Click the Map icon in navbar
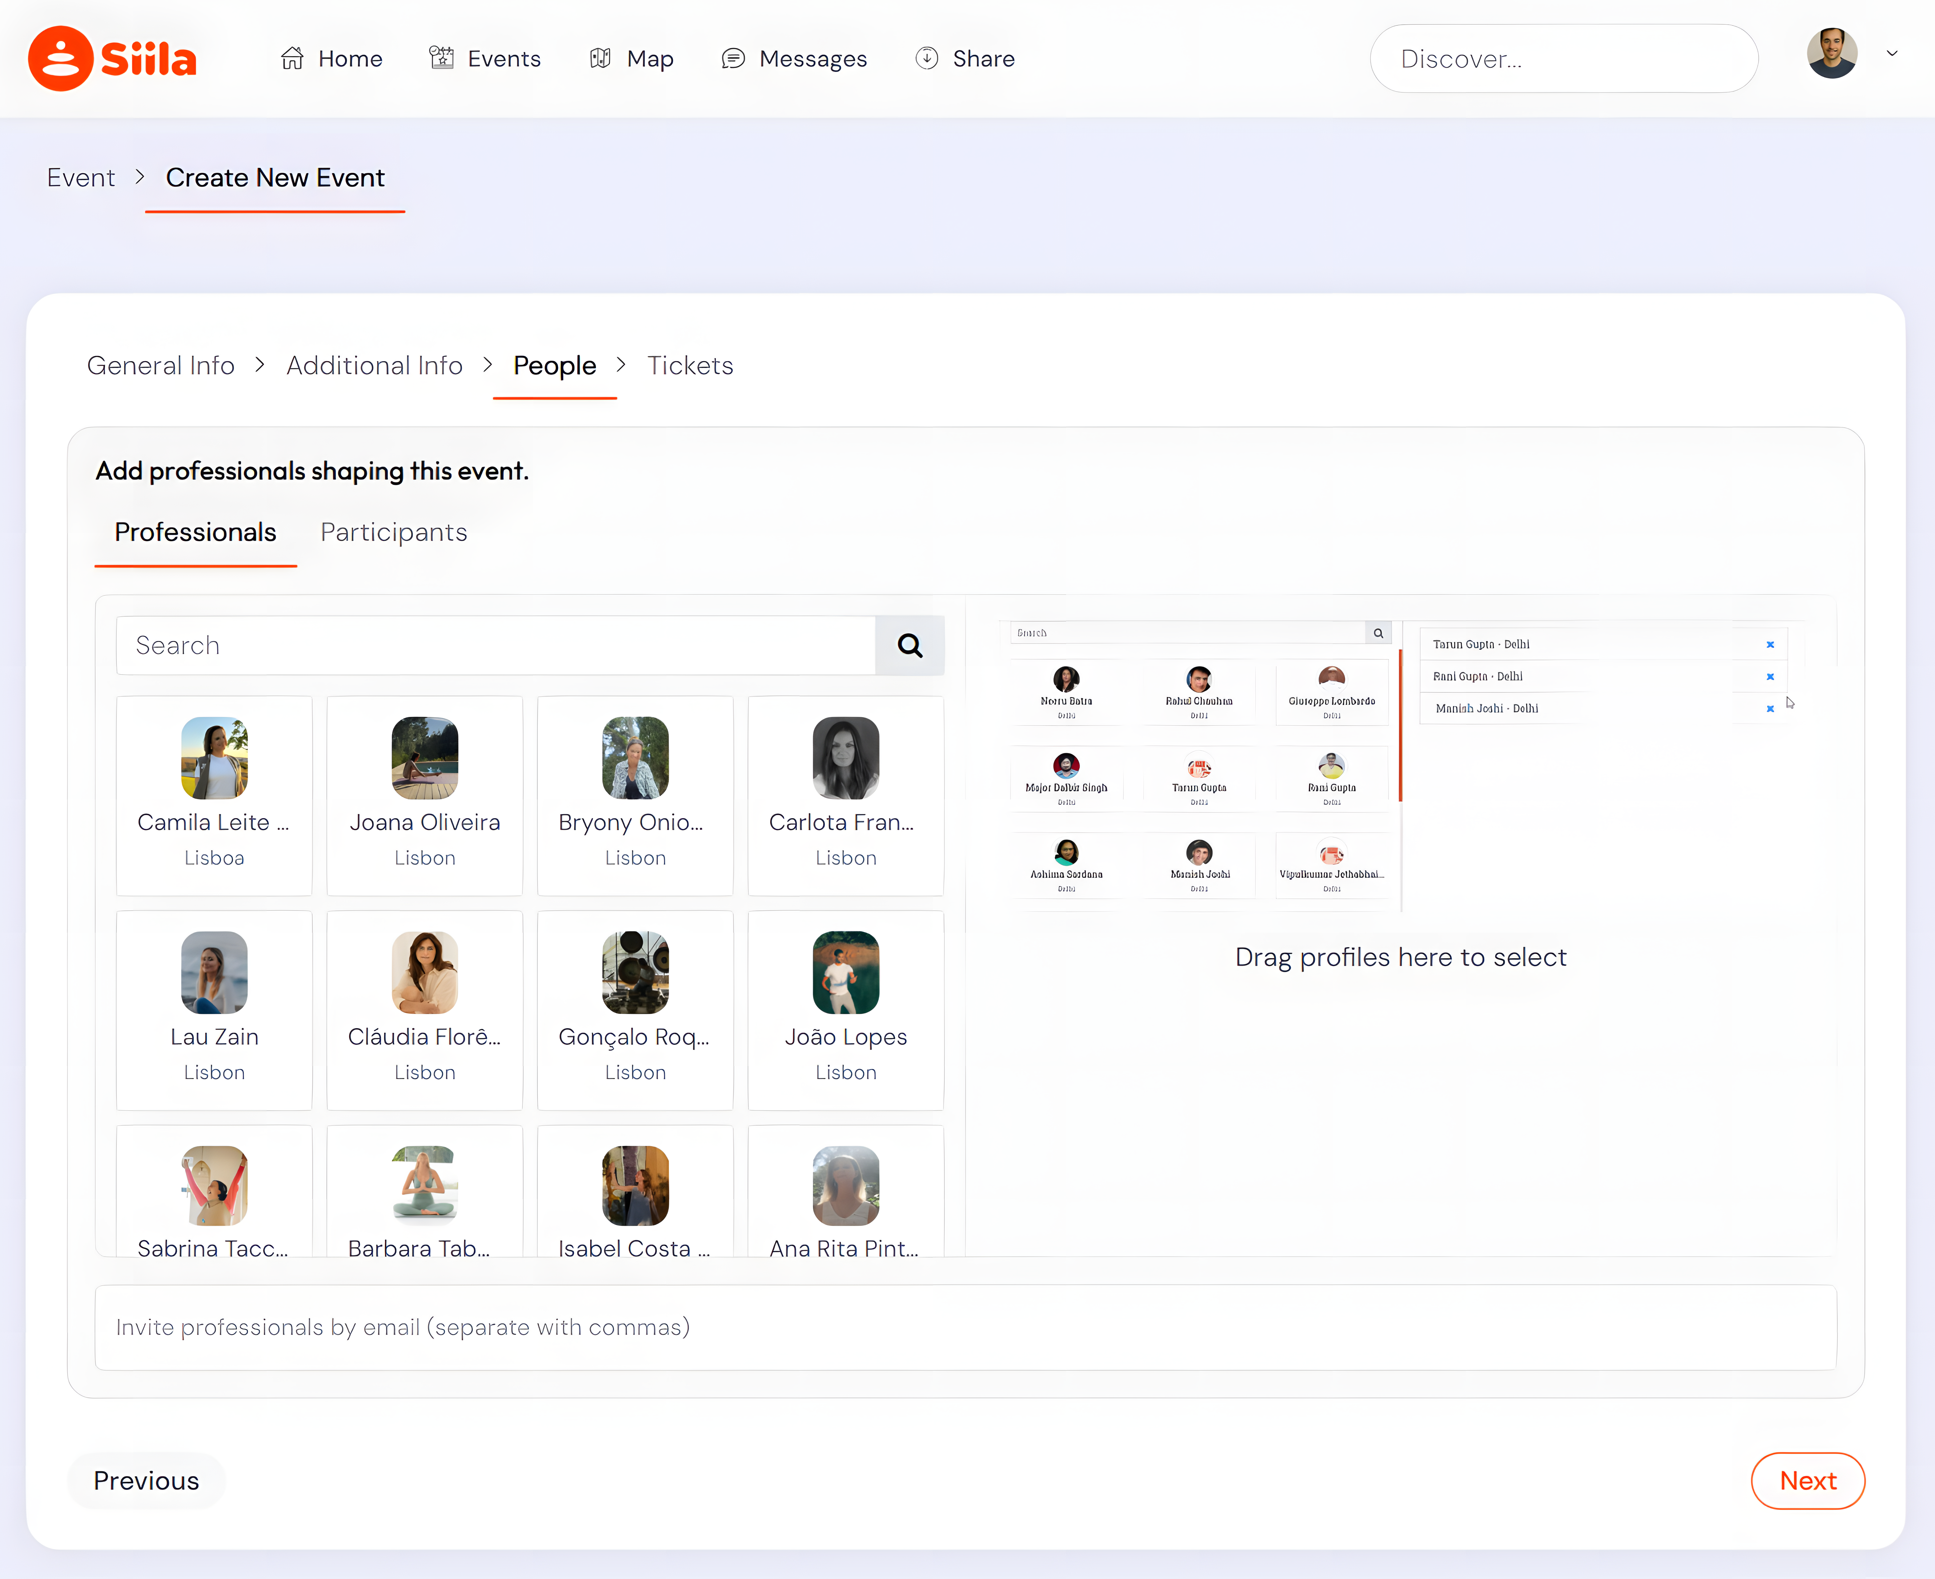Image resolution: width=1935 pixels, height=1579 pixels. 600,58
